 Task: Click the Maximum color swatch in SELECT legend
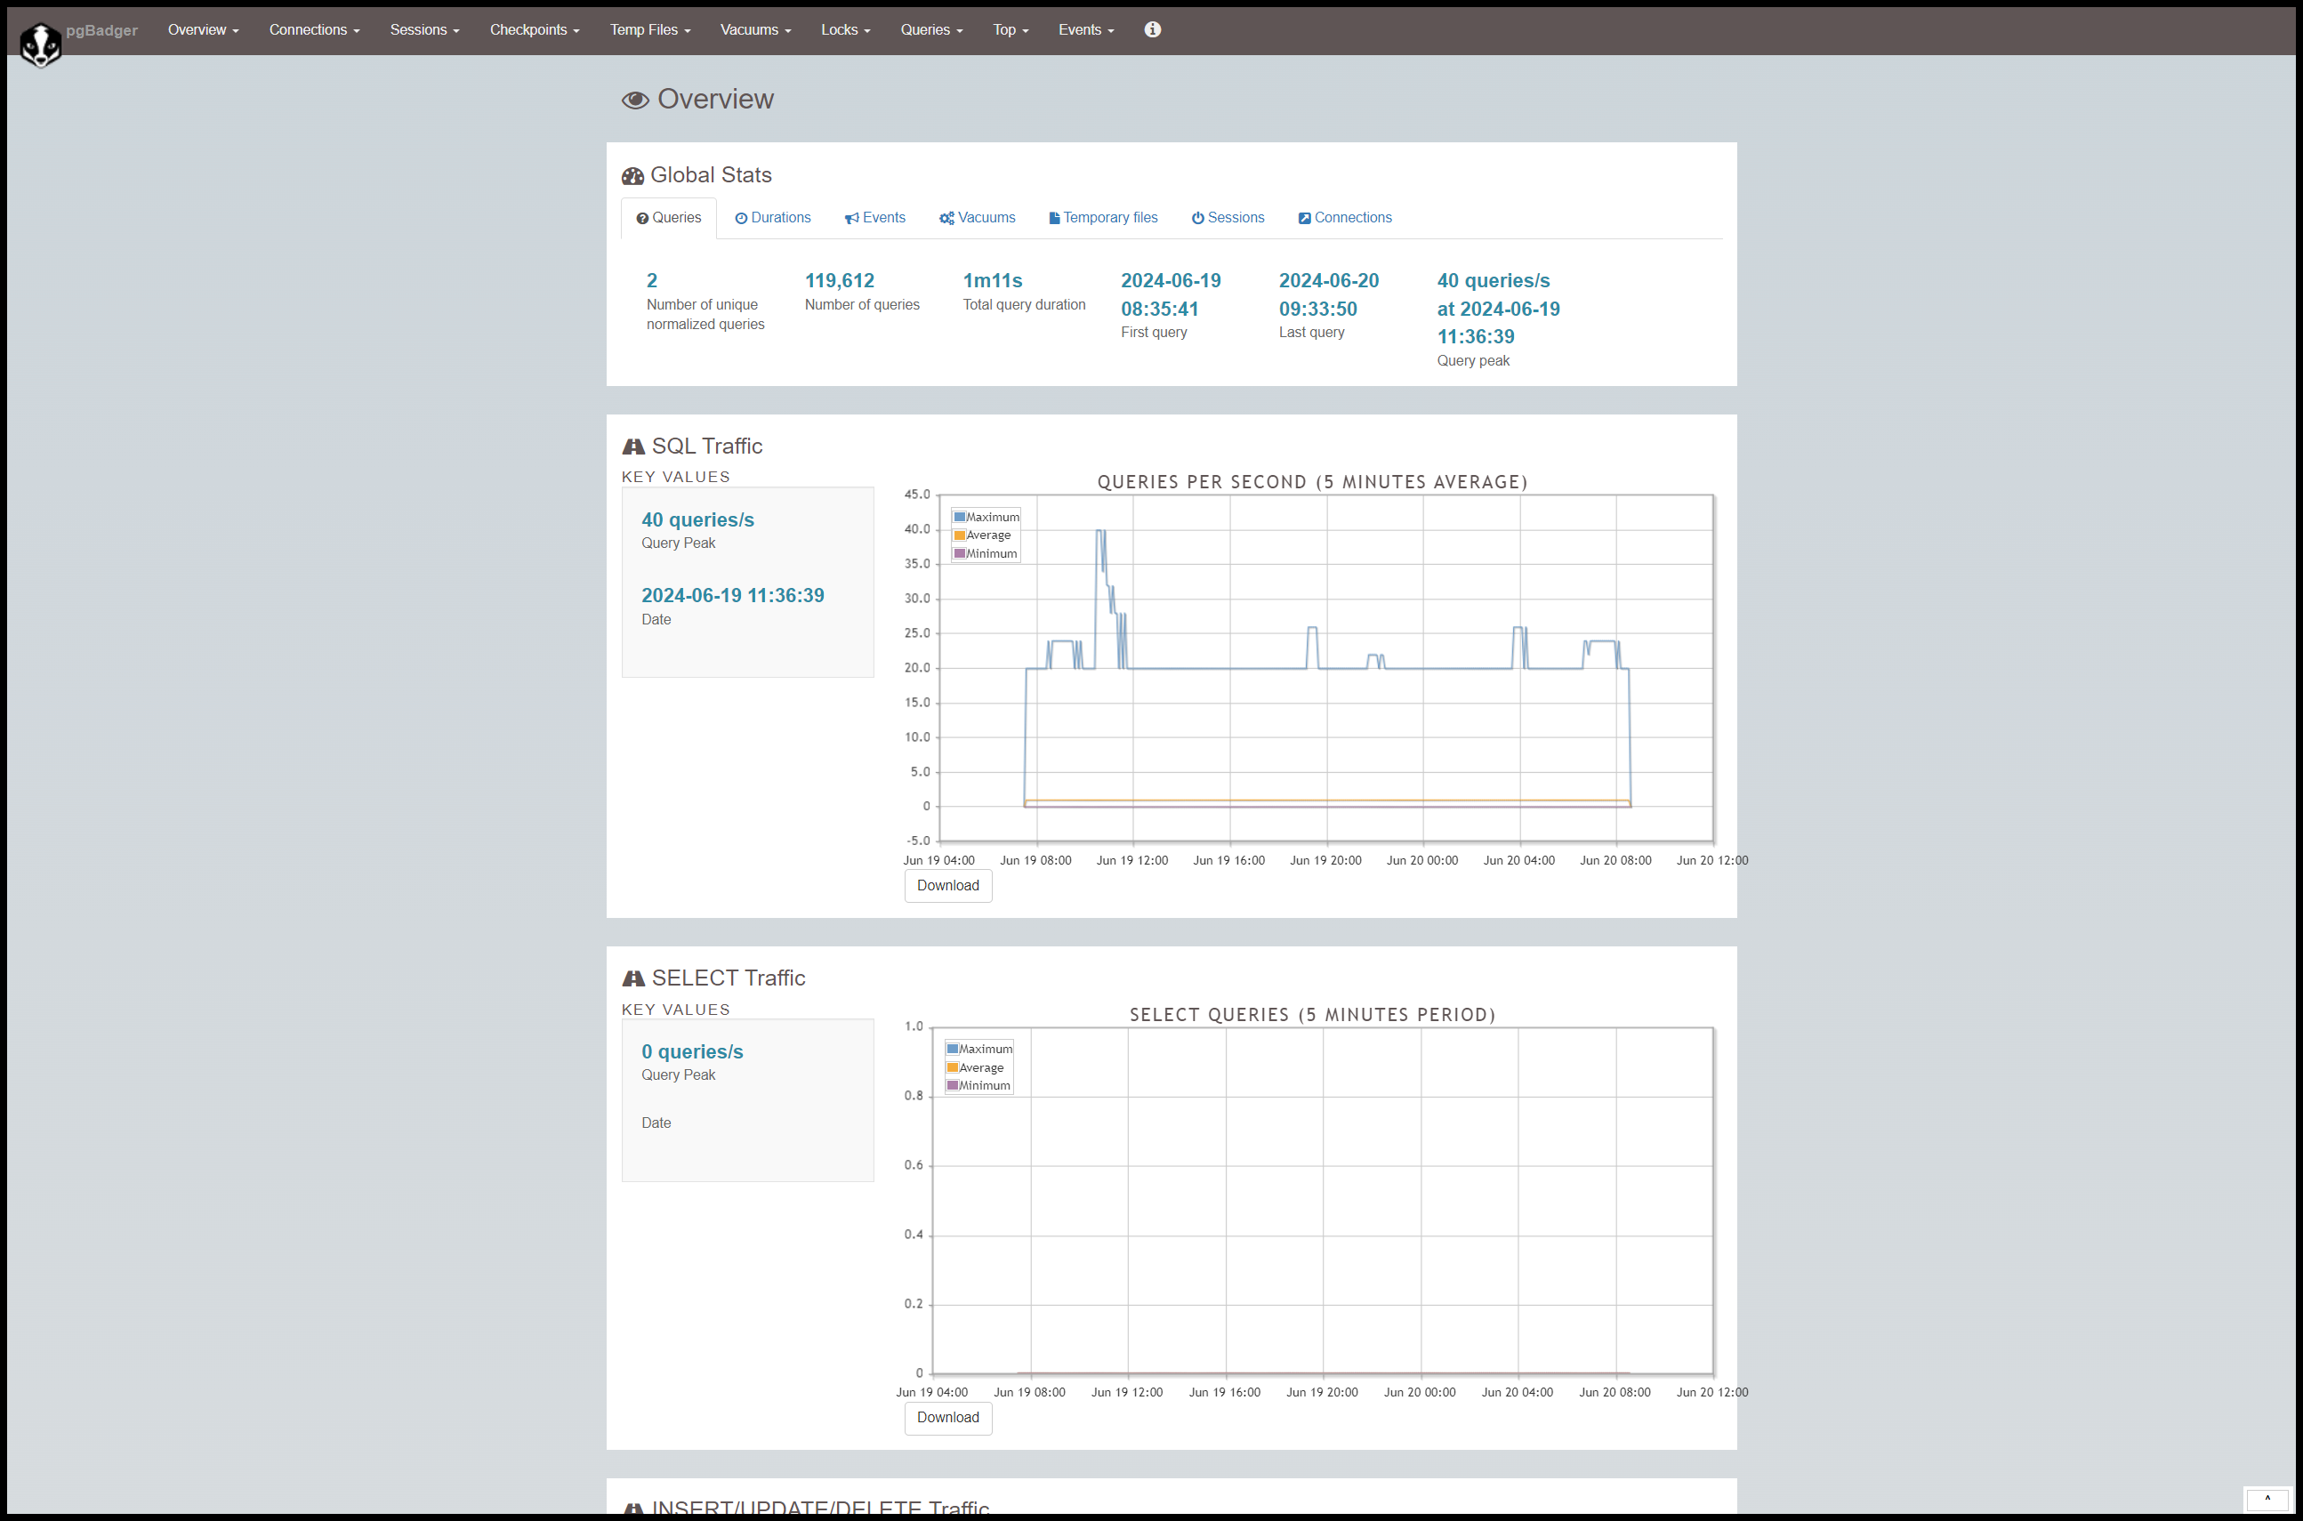pyautogui.click(x=953, y=1049)
